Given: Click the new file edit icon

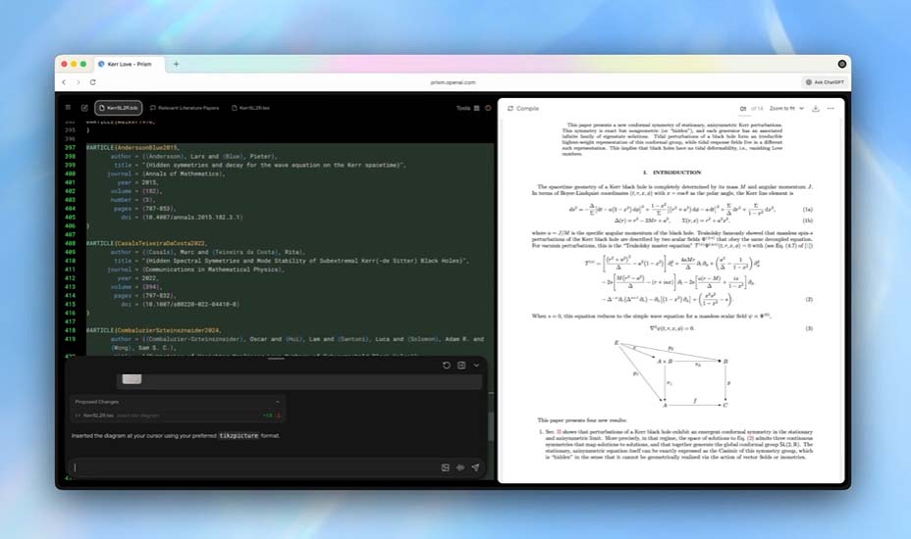Looking at the screenshot, I should (x=84, y=108).
